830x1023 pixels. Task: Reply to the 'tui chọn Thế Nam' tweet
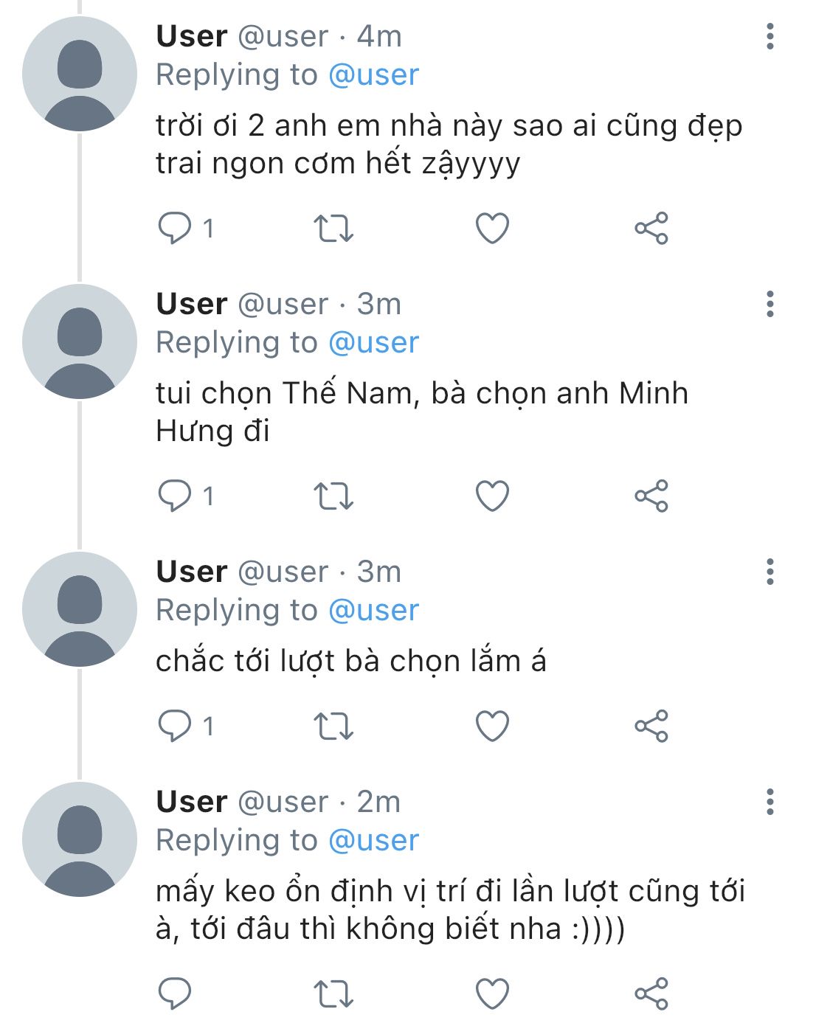click(176, 496)
